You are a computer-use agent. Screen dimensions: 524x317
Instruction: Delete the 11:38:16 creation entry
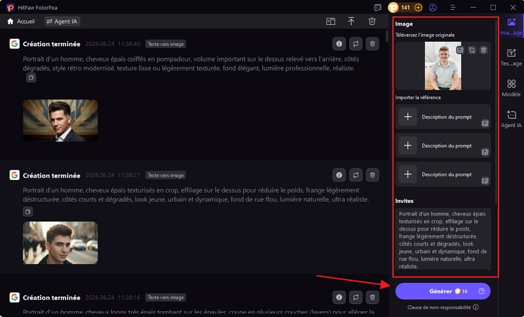[372, 297]
